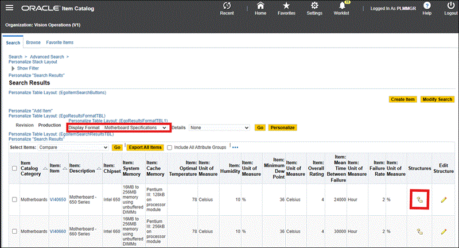Click Personalize Table Layout (EgoItemSearchResultsTBL) link
The image size is (459, 248).
coord(61,134)
